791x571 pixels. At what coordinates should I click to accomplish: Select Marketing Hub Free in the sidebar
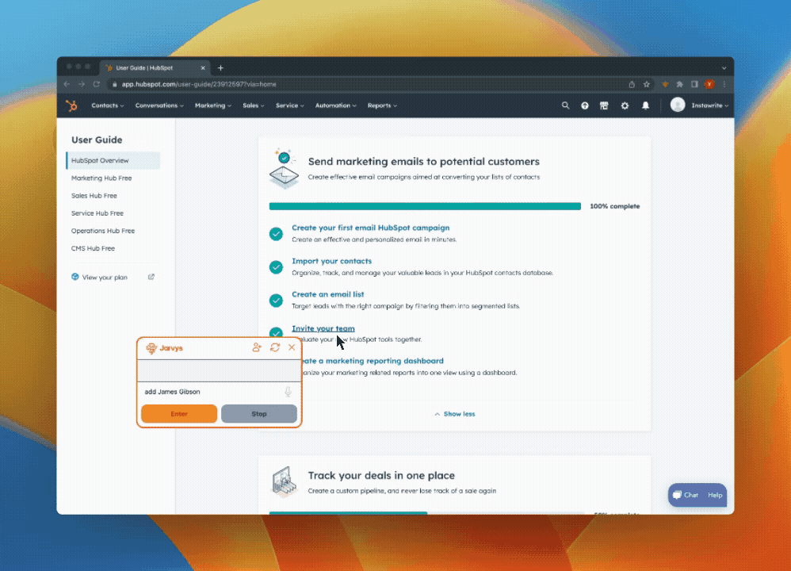[x=101, y=178]
